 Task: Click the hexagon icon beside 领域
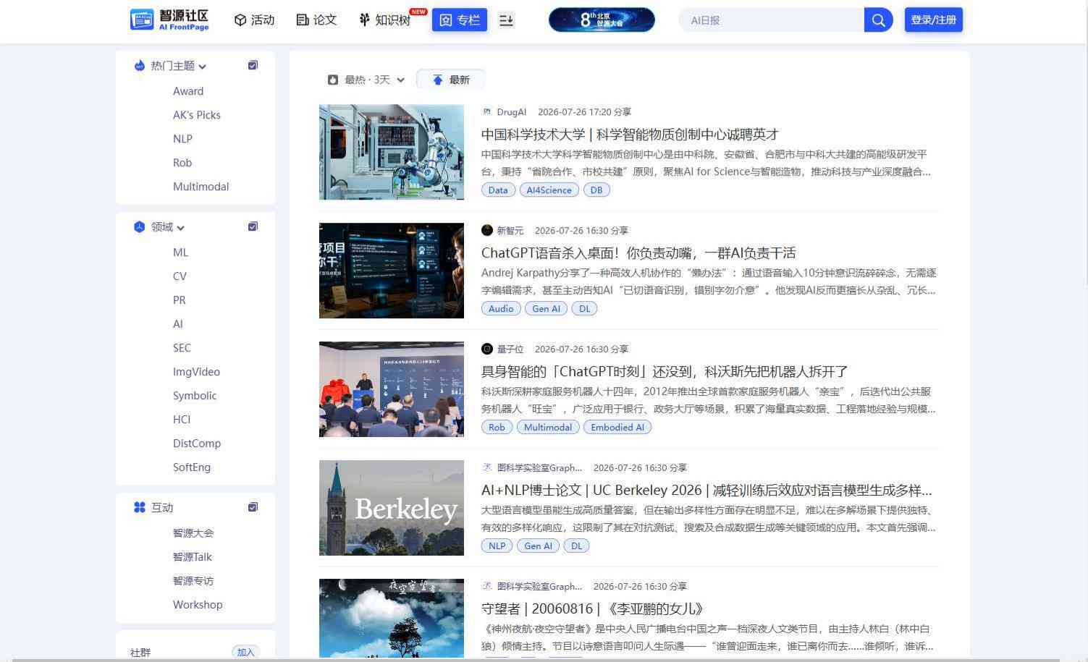click(x=140, y=227)
